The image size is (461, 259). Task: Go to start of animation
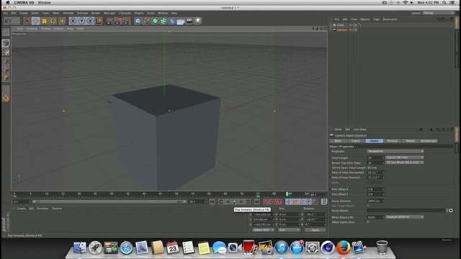pyautogui.click(x=212, y=201)
